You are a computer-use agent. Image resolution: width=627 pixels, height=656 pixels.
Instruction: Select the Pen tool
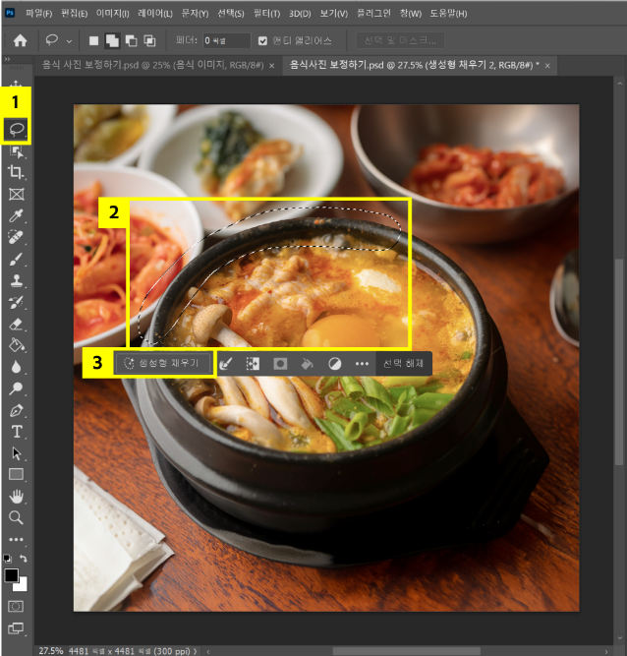(17, 410)
